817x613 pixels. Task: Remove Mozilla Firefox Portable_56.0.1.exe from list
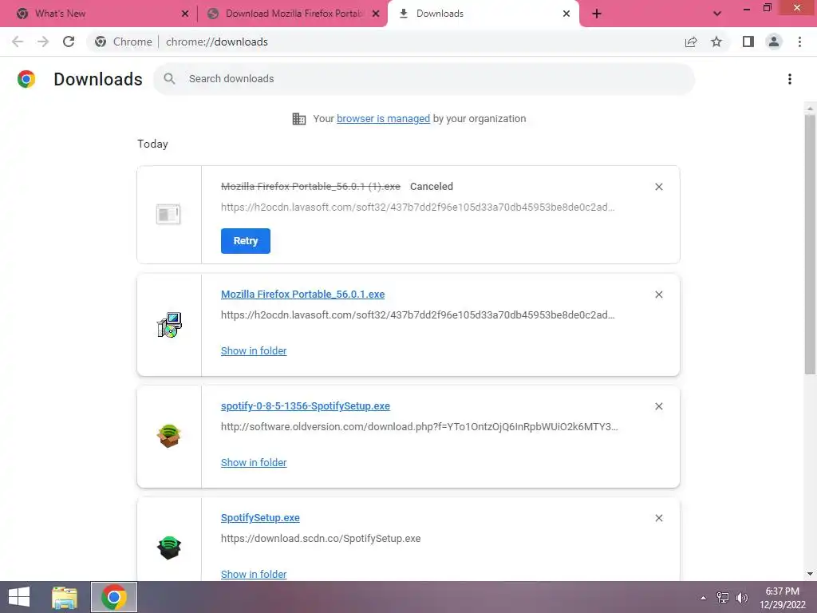(658, 295)
